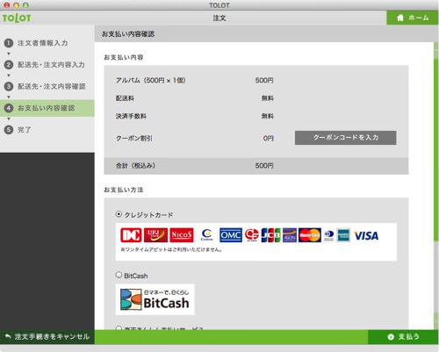The image size is (439, 352).
Task: Click the CF card logo
Action: pyautogui.click(x=252, y=235)
